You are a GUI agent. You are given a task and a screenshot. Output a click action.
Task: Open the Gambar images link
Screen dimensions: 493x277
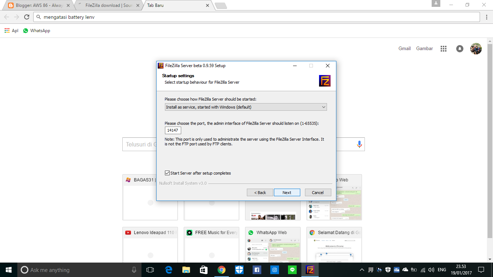pos(424,48)
